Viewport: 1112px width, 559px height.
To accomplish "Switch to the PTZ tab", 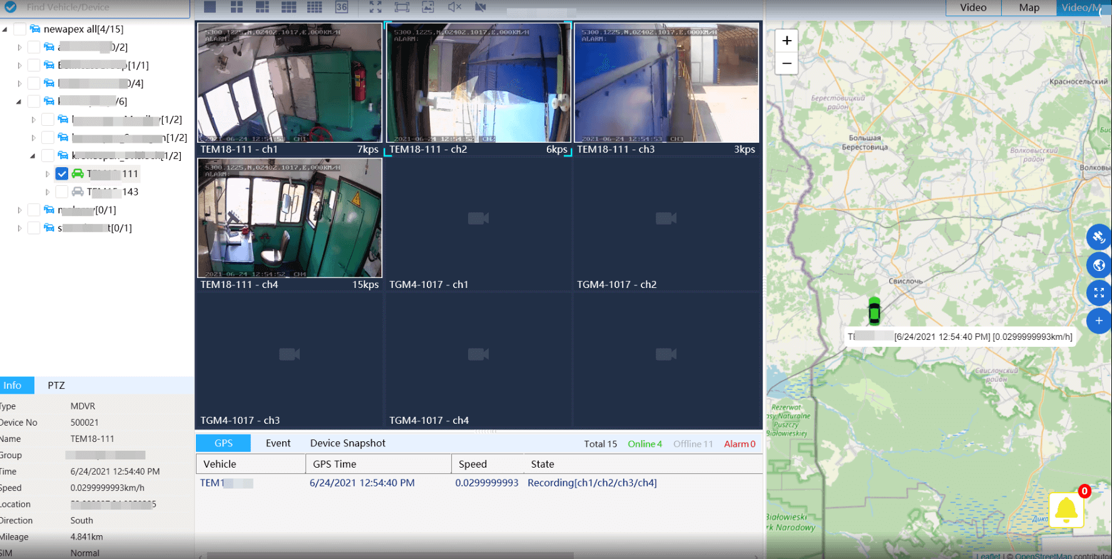I will pyautogui.click(x=56, y=386).
